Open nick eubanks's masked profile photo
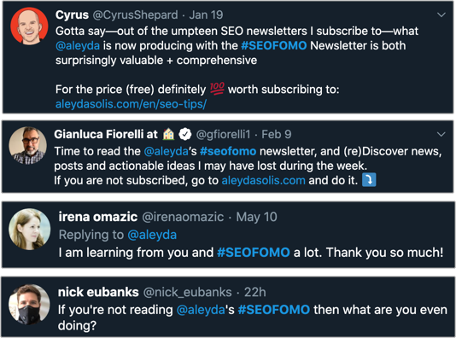The width and height of the screenshot is (456, 338). click(29, 305)
